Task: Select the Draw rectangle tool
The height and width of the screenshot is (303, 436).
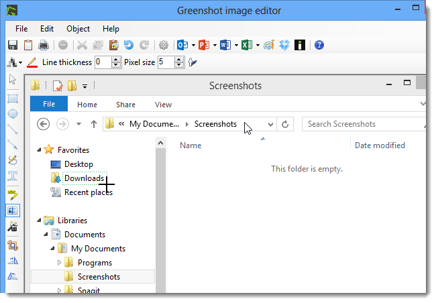Action: [12, 97]
